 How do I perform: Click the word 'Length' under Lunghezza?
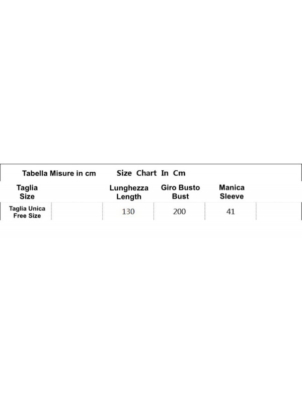click(129, 196)
